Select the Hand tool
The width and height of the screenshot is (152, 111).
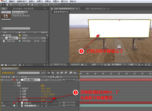pos(7,5)
